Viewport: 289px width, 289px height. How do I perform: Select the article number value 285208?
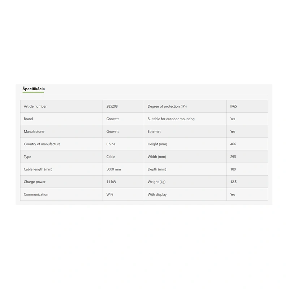pyautogui.click(x=112, y=107)
